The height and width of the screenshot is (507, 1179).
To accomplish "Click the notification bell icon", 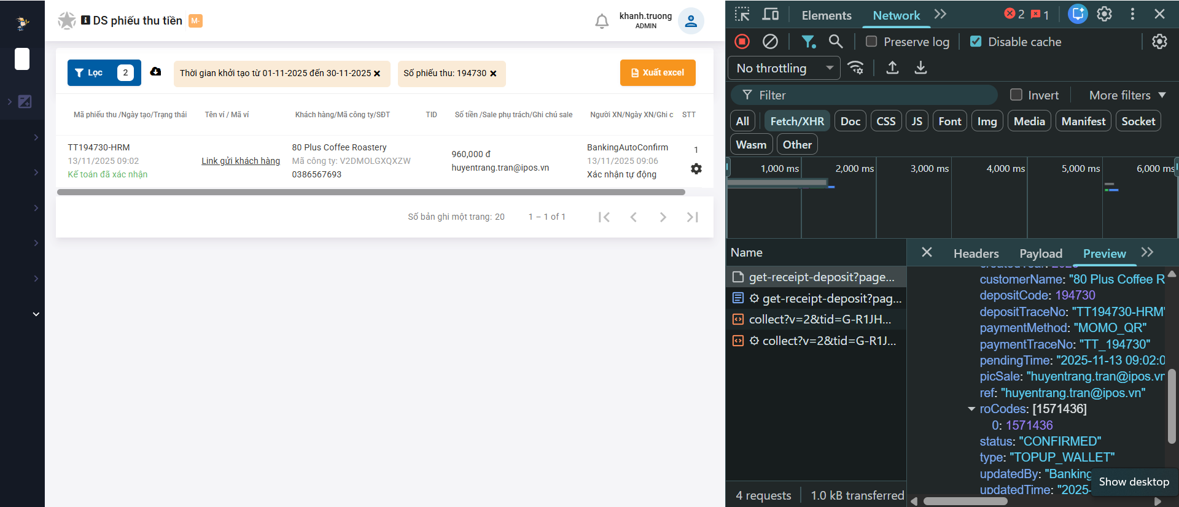I will (602, 21).
